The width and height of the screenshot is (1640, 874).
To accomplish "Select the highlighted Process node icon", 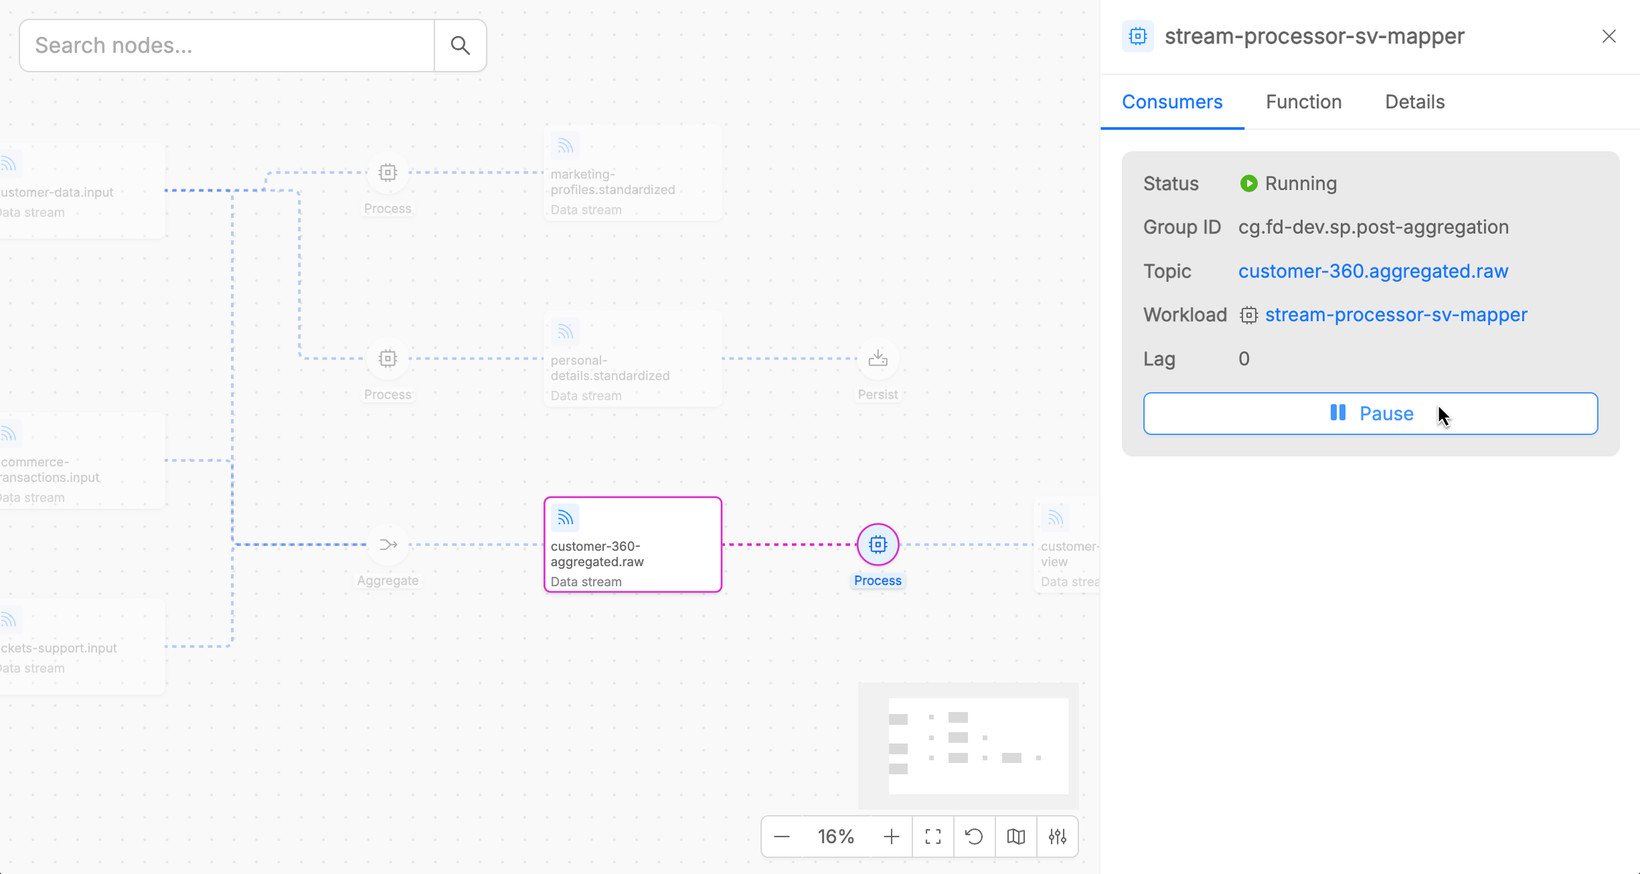I will pyautogui.click(x=878, y=545).
